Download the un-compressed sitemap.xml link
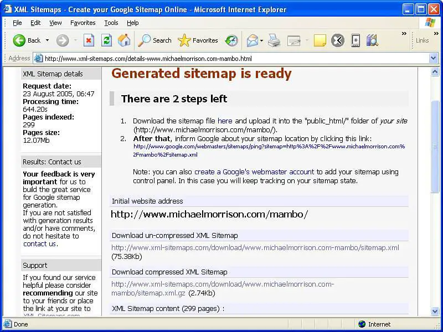Viewport: 443px width, 332px height. click(255, 248)
